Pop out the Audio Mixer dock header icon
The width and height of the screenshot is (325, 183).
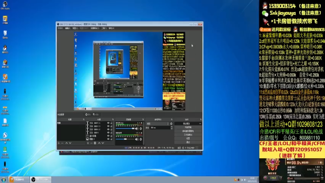tap(143, 120)
